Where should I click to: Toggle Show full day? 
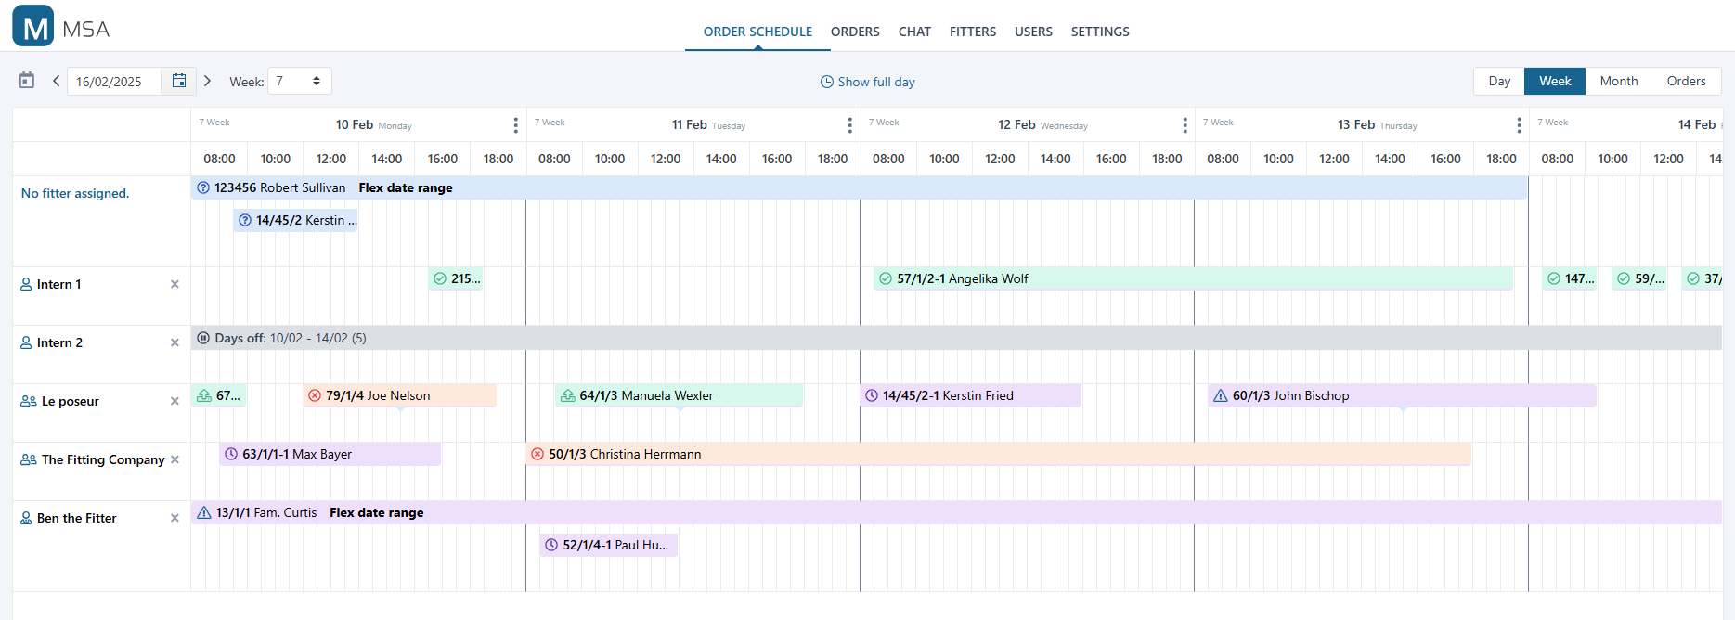(x=868, y=82)
